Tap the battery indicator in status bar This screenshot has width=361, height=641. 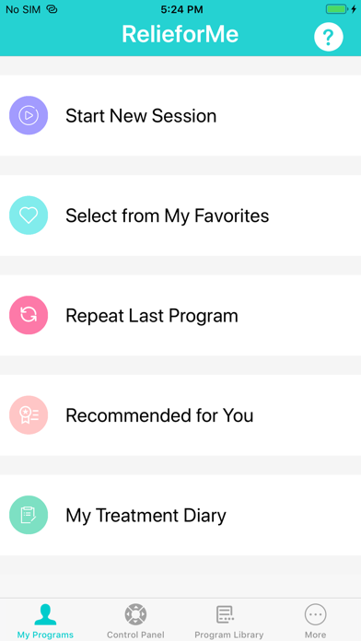pyautogui.click(x=336, y=9)
